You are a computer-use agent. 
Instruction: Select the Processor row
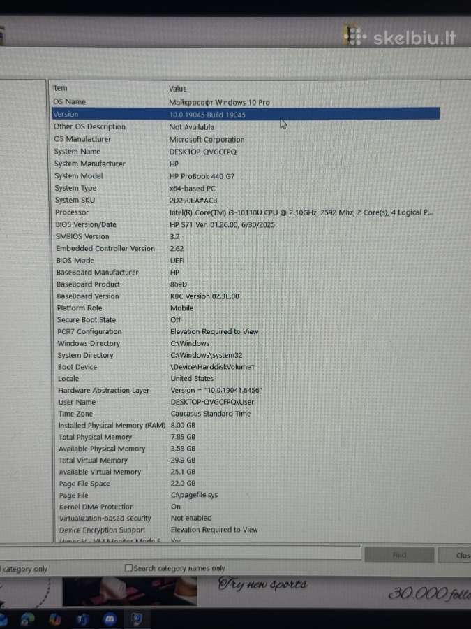[x=246, y=212]
